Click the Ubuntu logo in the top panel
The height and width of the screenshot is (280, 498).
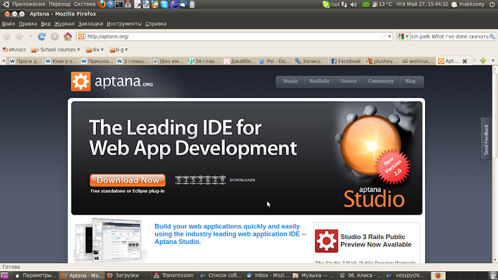tap(6, 4)
